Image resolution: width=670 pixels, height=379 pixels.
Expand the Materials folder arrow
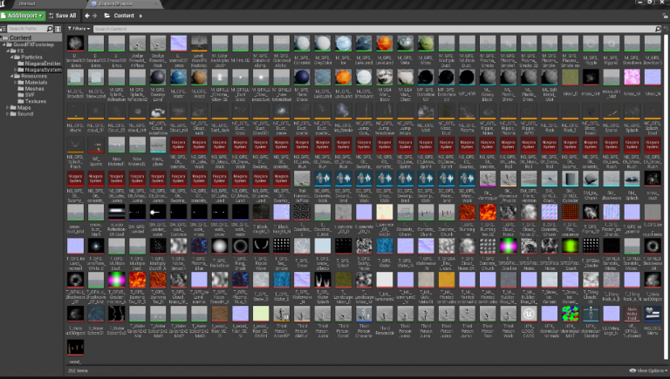16,83
